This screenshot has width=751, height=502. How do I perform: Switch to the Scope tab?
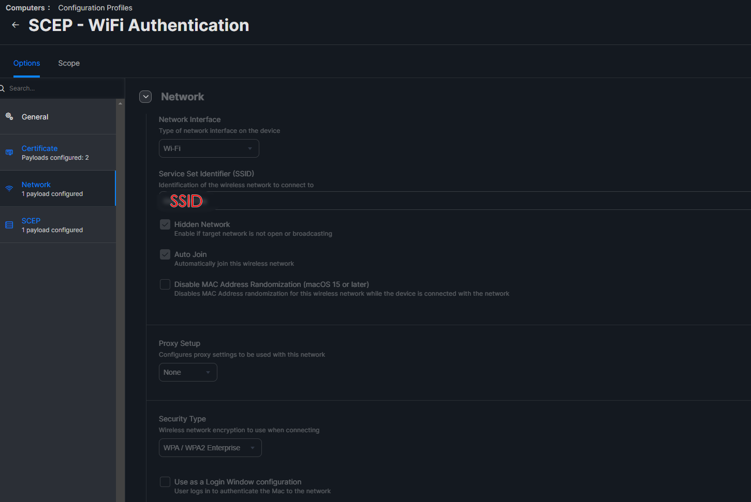(69, 63)
